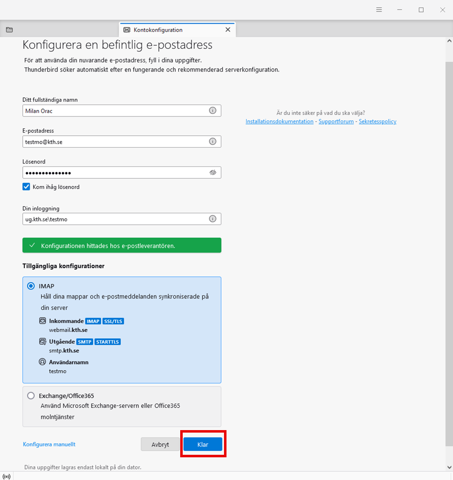Image resolution: width=453 pixels, height=480 pixels.
Task: Uncheck Kom ihåg lösenord checkbox
Action: (x=27, y=187)
